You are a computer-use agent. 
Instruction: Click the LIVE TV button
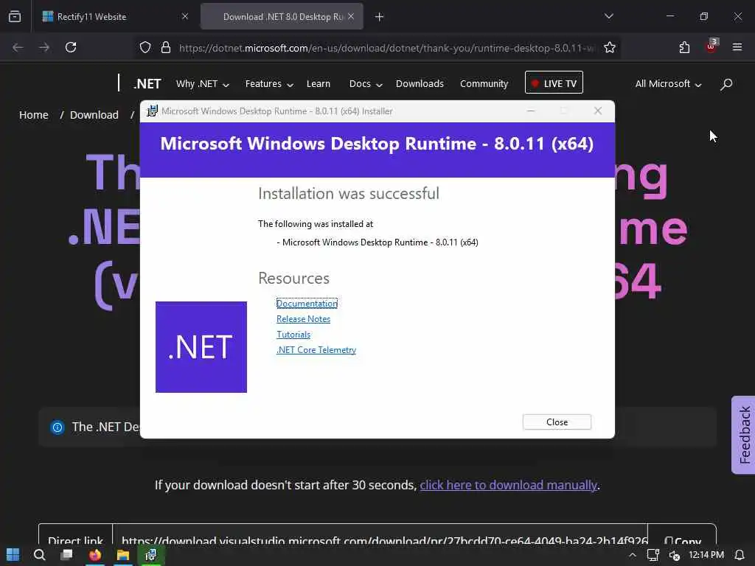coord(554,83)
